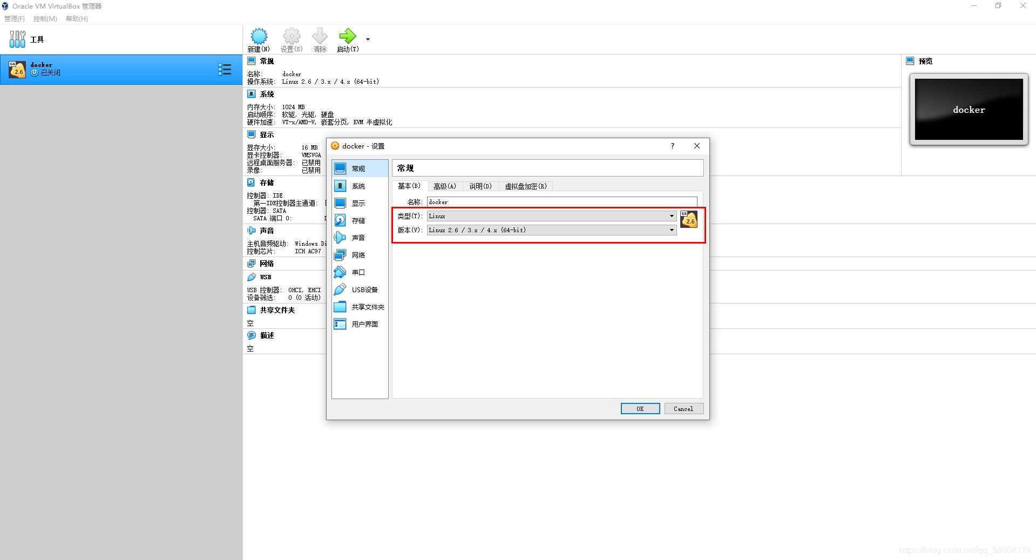Select 常规 category in settings dialog
The width and height of the screenshot is (1036, 560).
pos(360,168)
